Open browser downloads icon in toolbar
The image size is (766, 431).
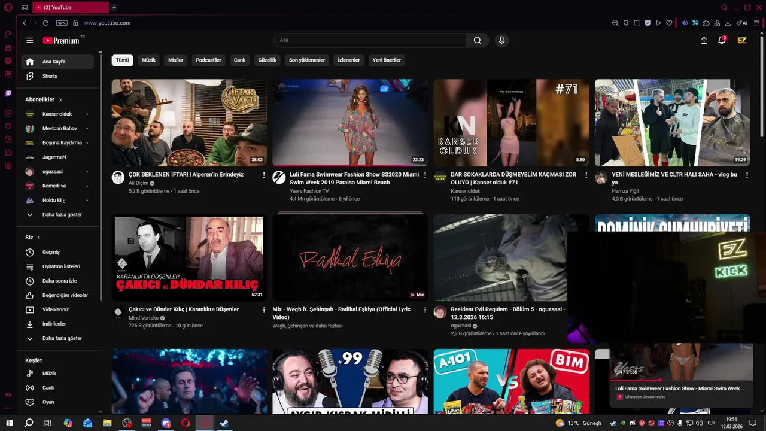[x=728, y=23]
